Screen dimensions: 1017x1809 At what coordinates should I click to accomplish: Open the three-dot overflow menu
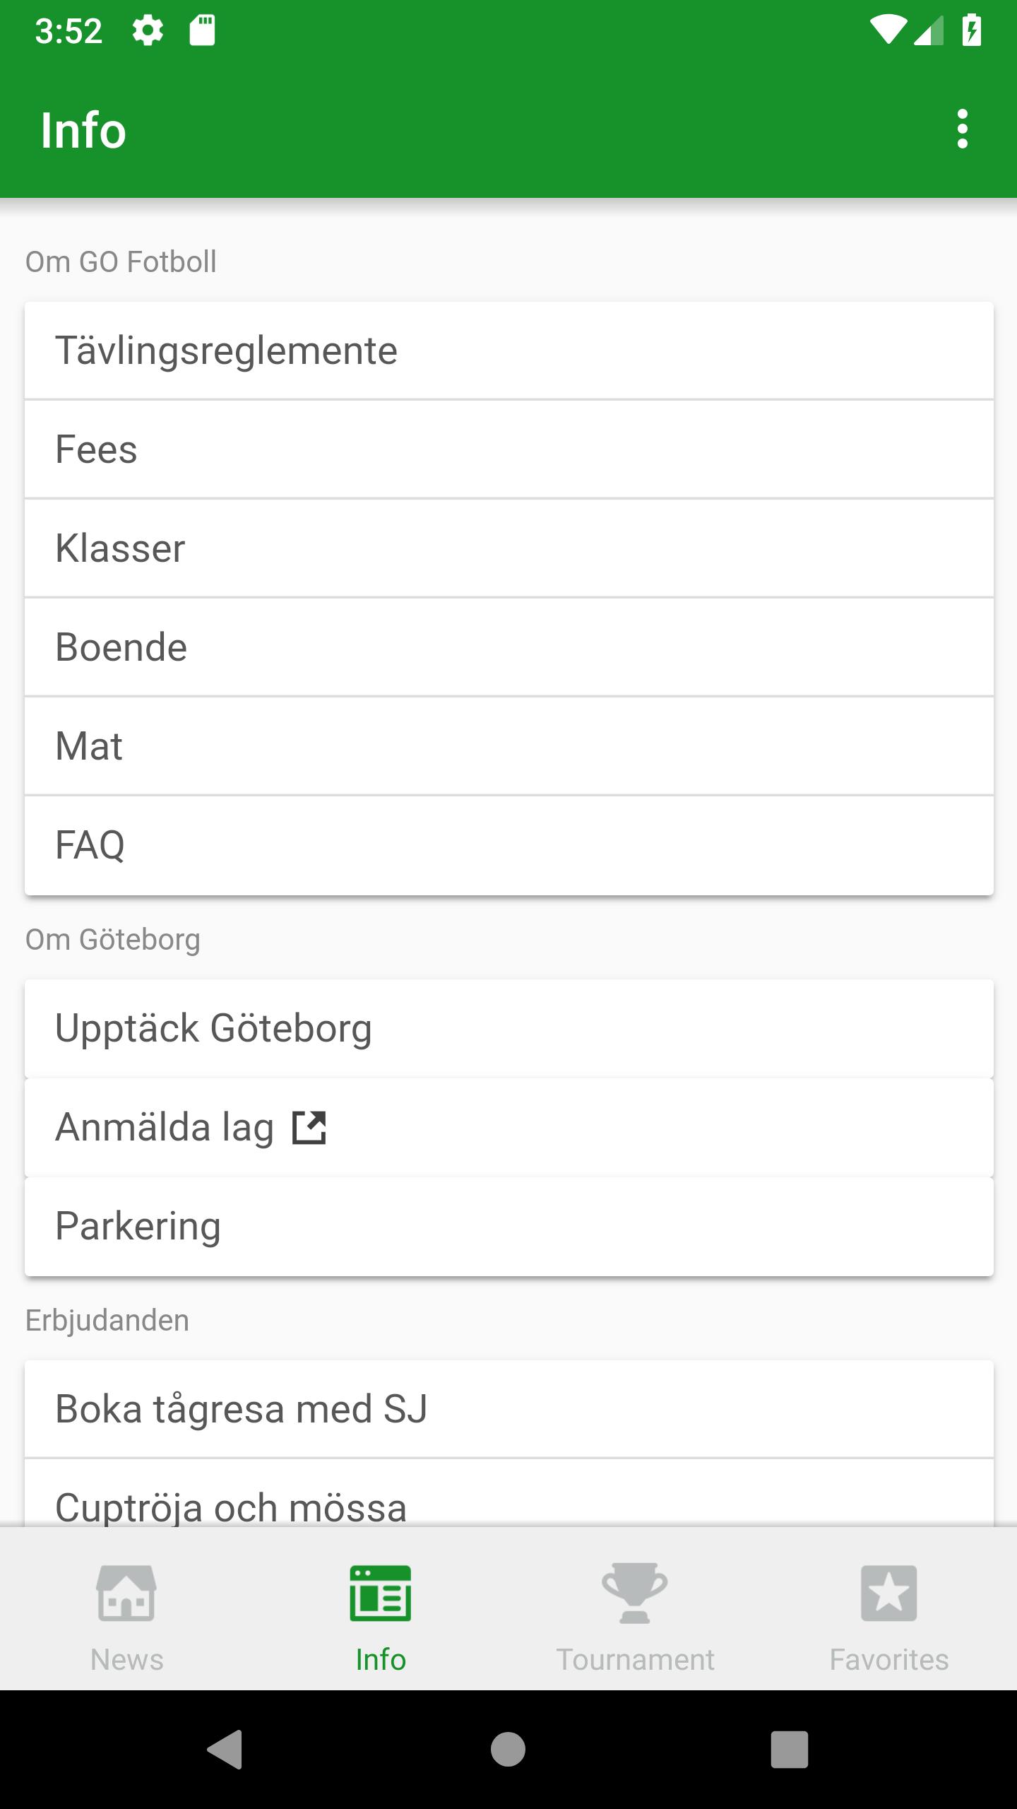(x=962, y=129)
